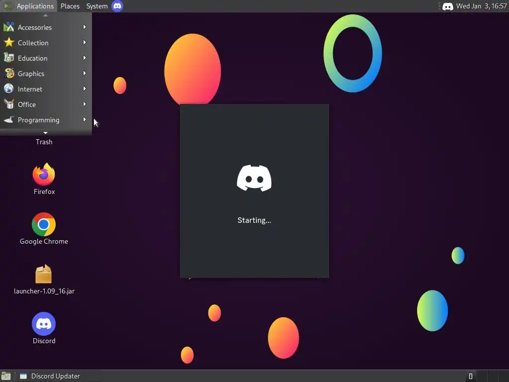This screenshot has width=509, height=382.
Task: Click the Discord logo in splash window
Action: [x=254, y=178]
